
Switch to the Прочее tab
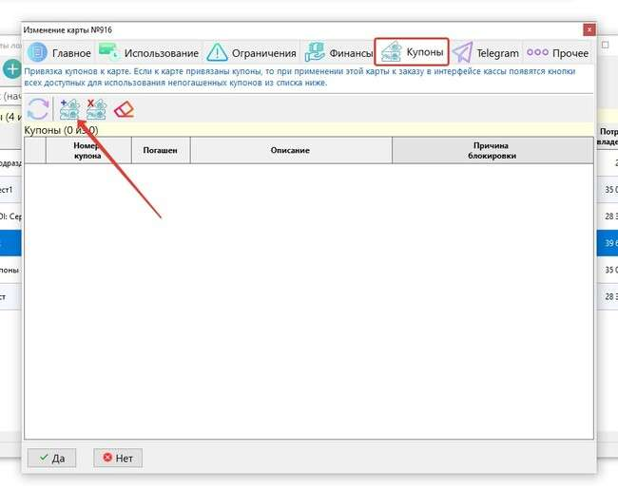[x=557, y=53]
